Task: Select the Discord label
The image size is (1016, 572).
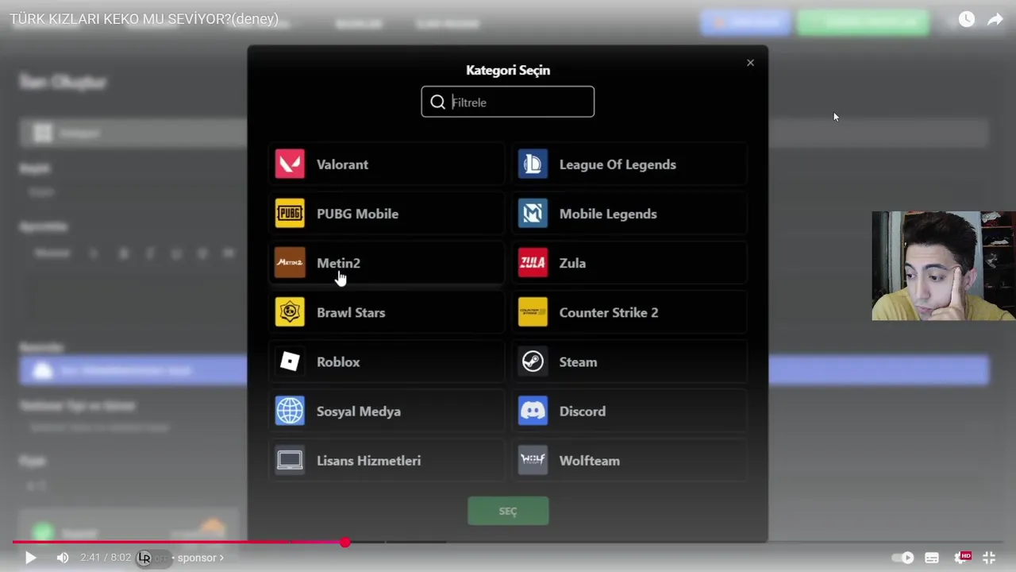Action: pos(583,411)
